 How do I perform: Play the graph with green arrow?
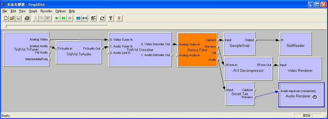pos(57,18)
